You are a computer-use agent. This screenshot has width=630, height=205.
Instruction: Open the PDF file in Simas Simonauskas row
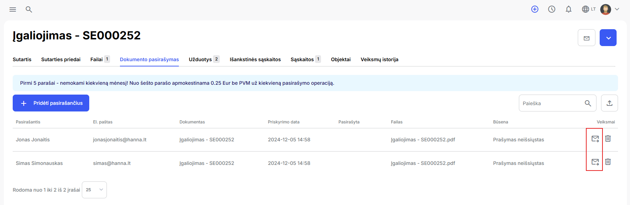[x=423, y=163]
